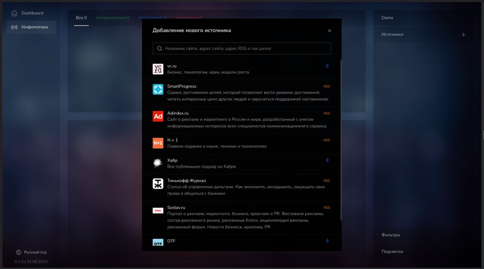The width and height of the screenshot is (484, 269).
Task: Expand the Подсветки section
Action: (392, 251)
